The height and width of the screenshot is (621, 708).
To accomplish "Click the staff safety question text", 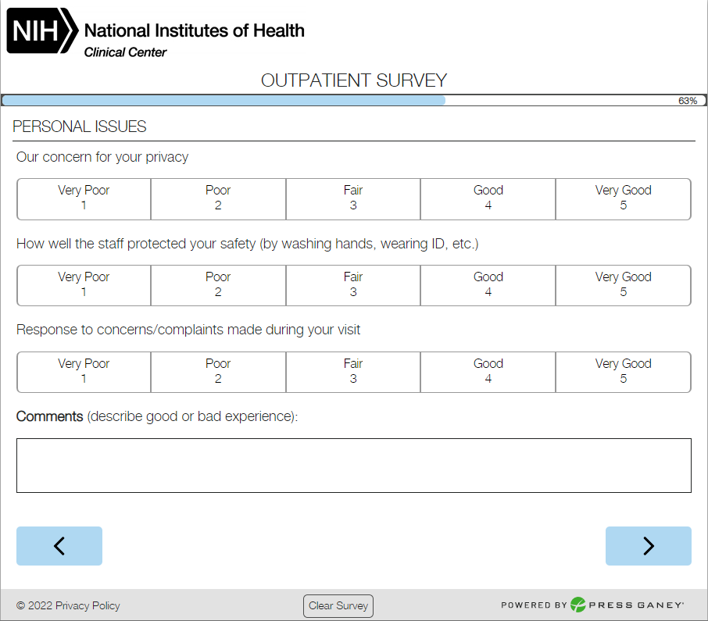I will point(248,244).
